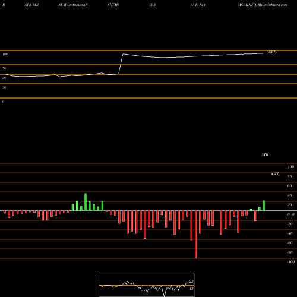Select the last green MR bar

[x=264, y=206]
